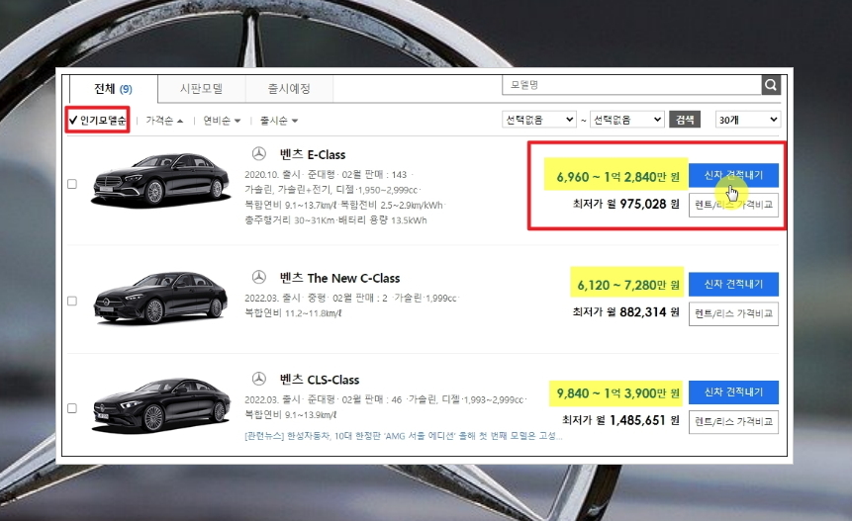
Task: Click the CLS-Class car thumbnail
Action: tap(161, 406)
